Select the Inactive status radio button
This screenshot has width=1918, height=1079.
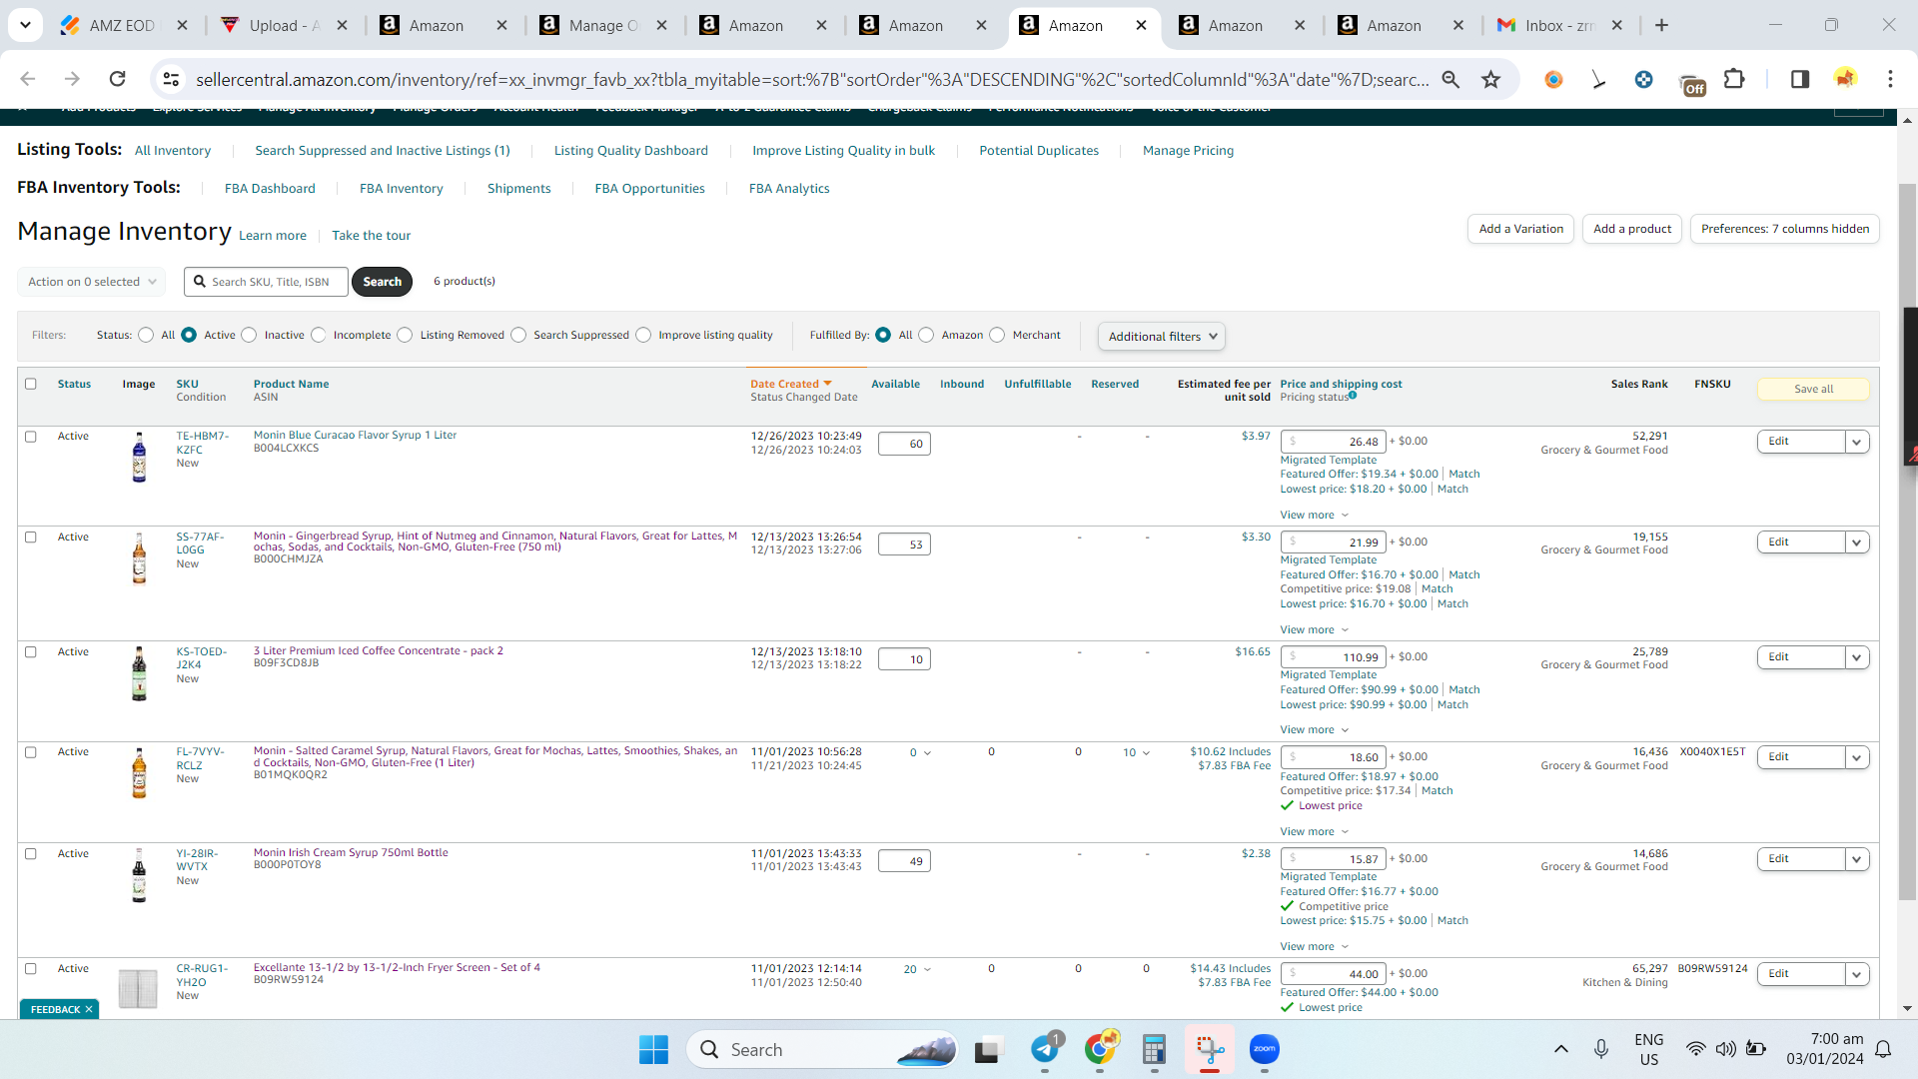click(250, 335)
